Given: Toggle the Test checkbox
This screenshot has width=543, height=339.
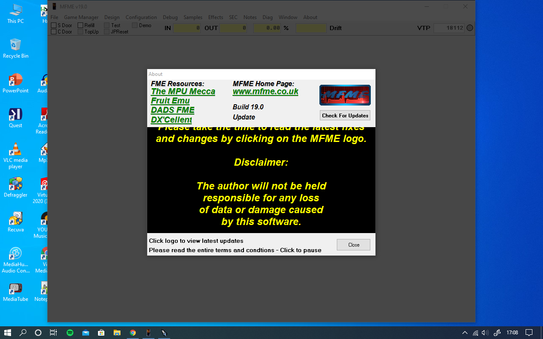Looking at the screenshot, I should 107,25.
